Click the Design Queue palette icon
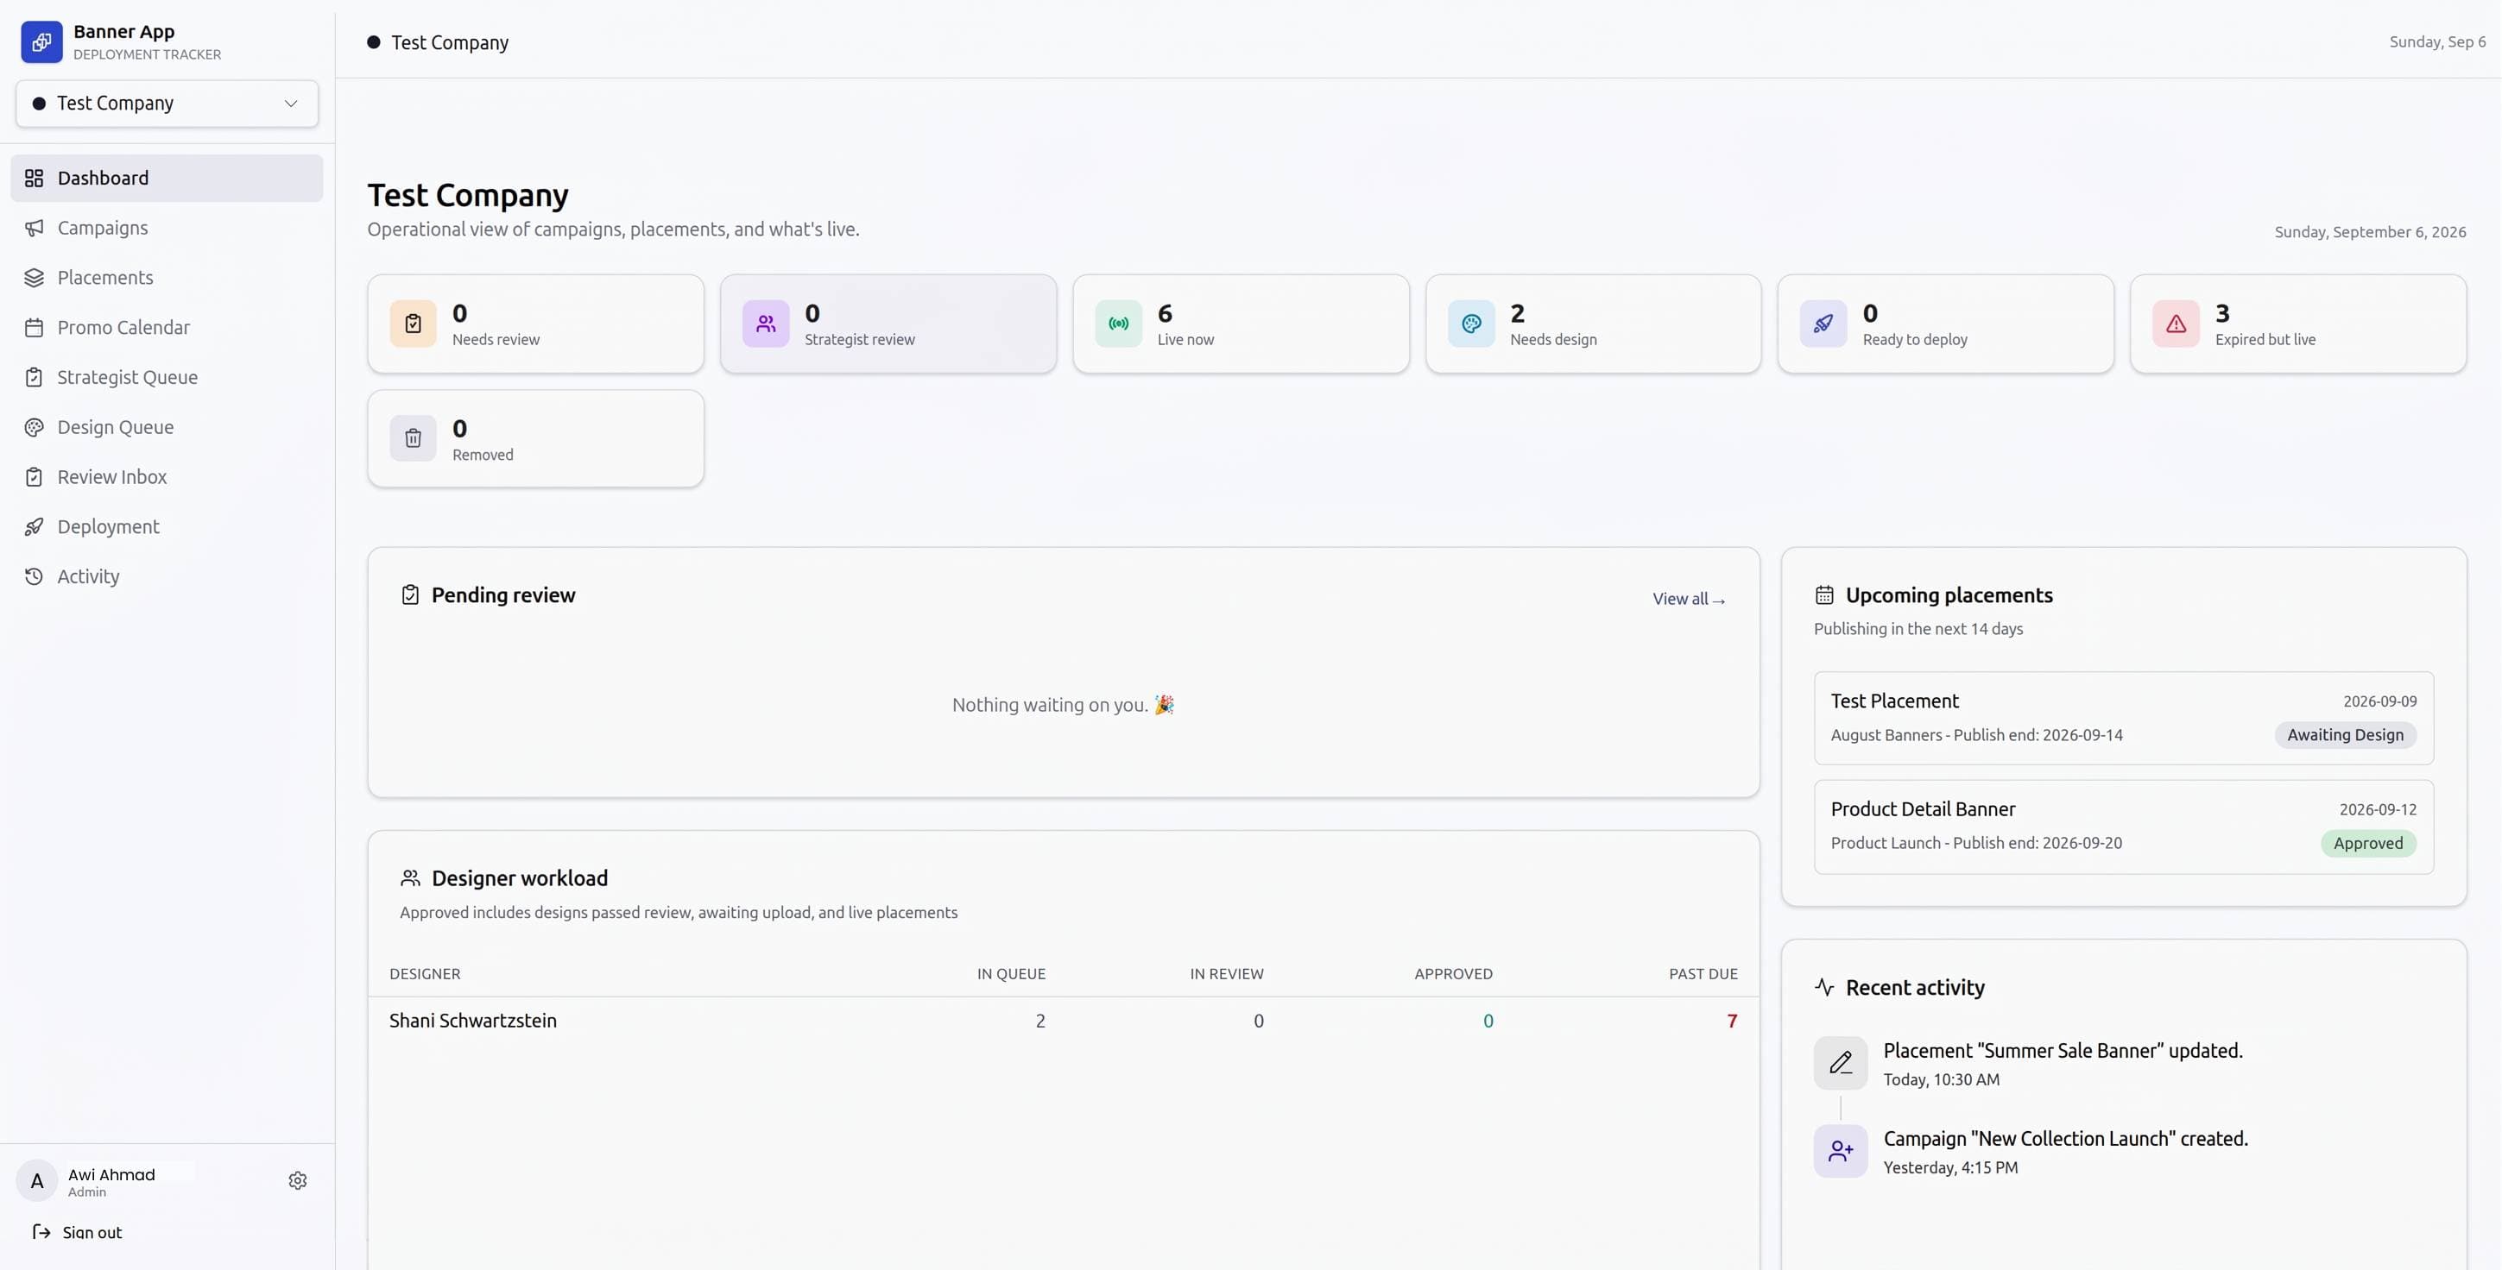 34,427
